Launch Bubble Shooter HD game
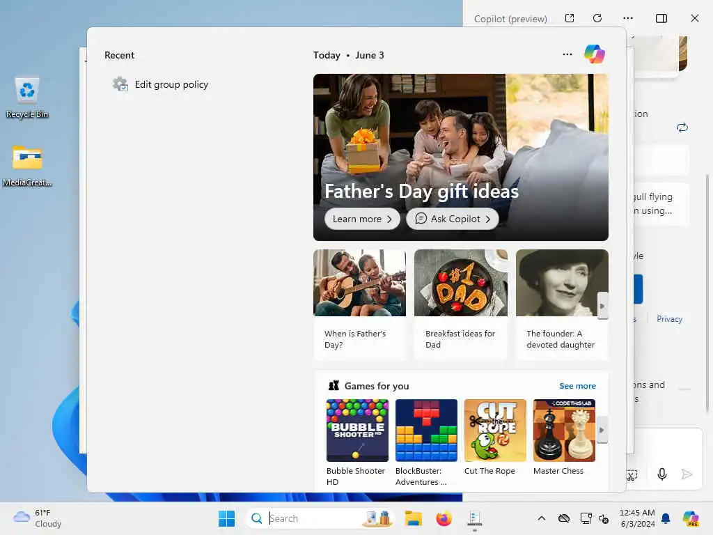The image size is (713, 535). 357,442
